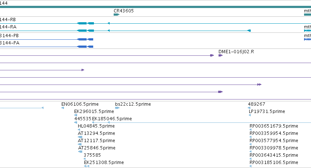Open the DME1-016J02.R label
311x168 pixels.
click(x=236, y=52)
